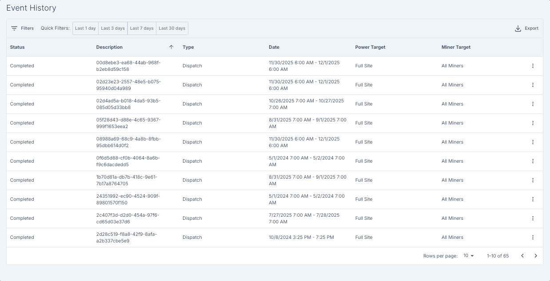Go to previous page arrow

point(522,256)
